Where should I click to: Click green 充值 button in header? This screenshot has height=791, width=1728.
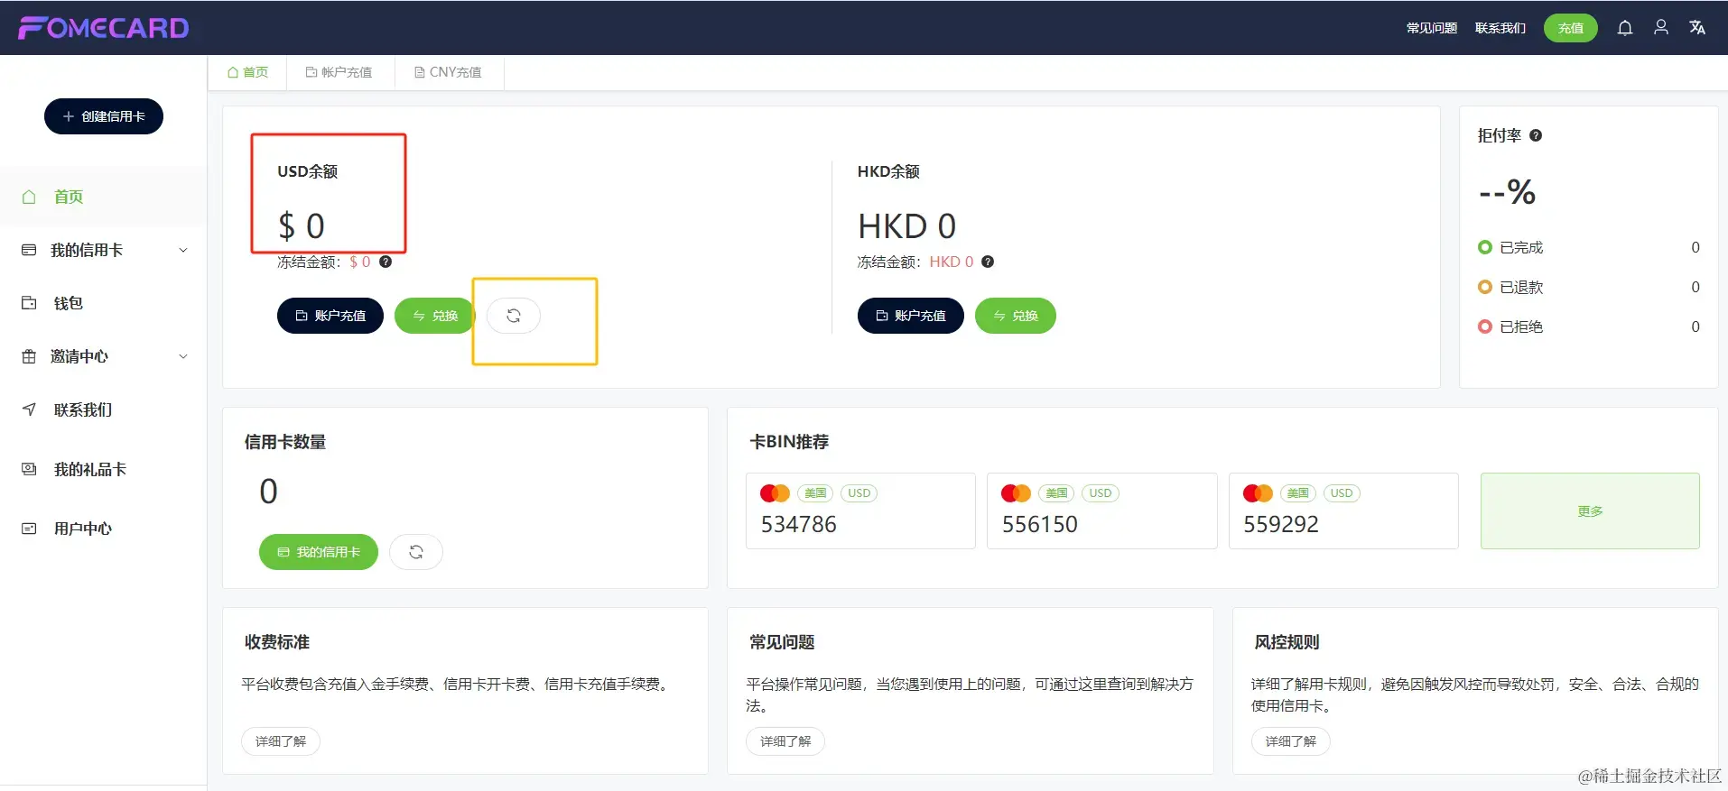(x=1571, y=28)
